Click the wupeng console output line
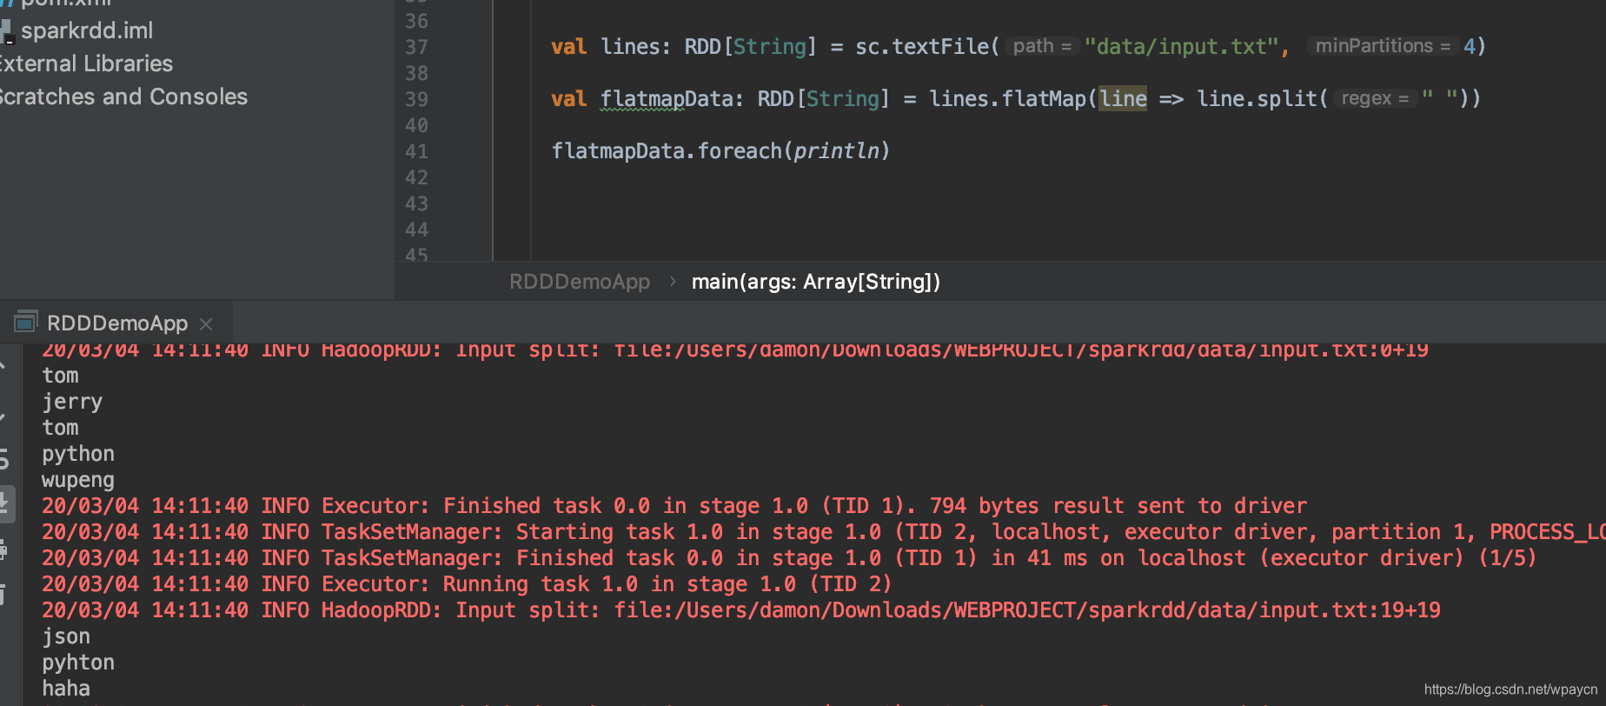Viewport: 1606px width, 706px height. pos(78,480)
